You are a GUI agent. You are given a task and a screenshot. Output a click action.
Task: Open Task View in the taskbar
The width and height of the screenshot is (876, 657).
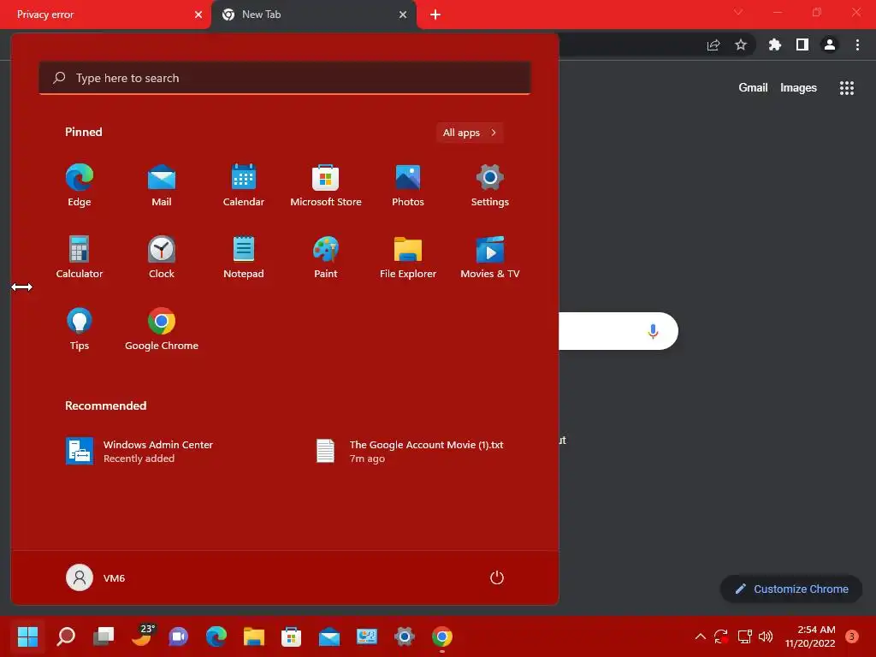104,636
